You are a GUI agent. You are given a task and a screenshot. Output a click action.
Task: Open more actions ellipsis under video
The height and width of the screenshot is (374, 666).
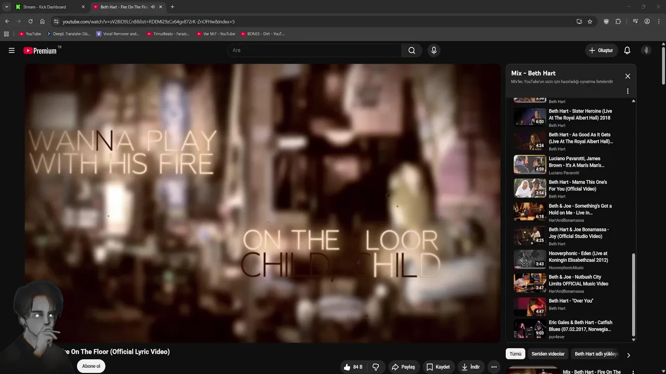[x=494, y=367]
